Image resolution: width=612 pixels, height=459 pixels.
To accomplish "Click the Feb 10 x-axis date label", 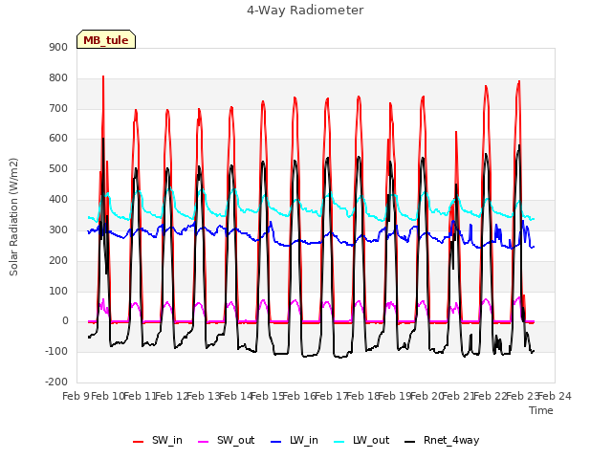I will pos(107,396).
